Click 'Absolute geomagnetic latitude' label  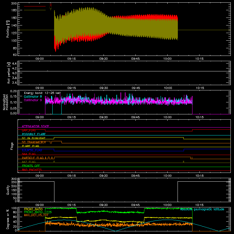202,209
